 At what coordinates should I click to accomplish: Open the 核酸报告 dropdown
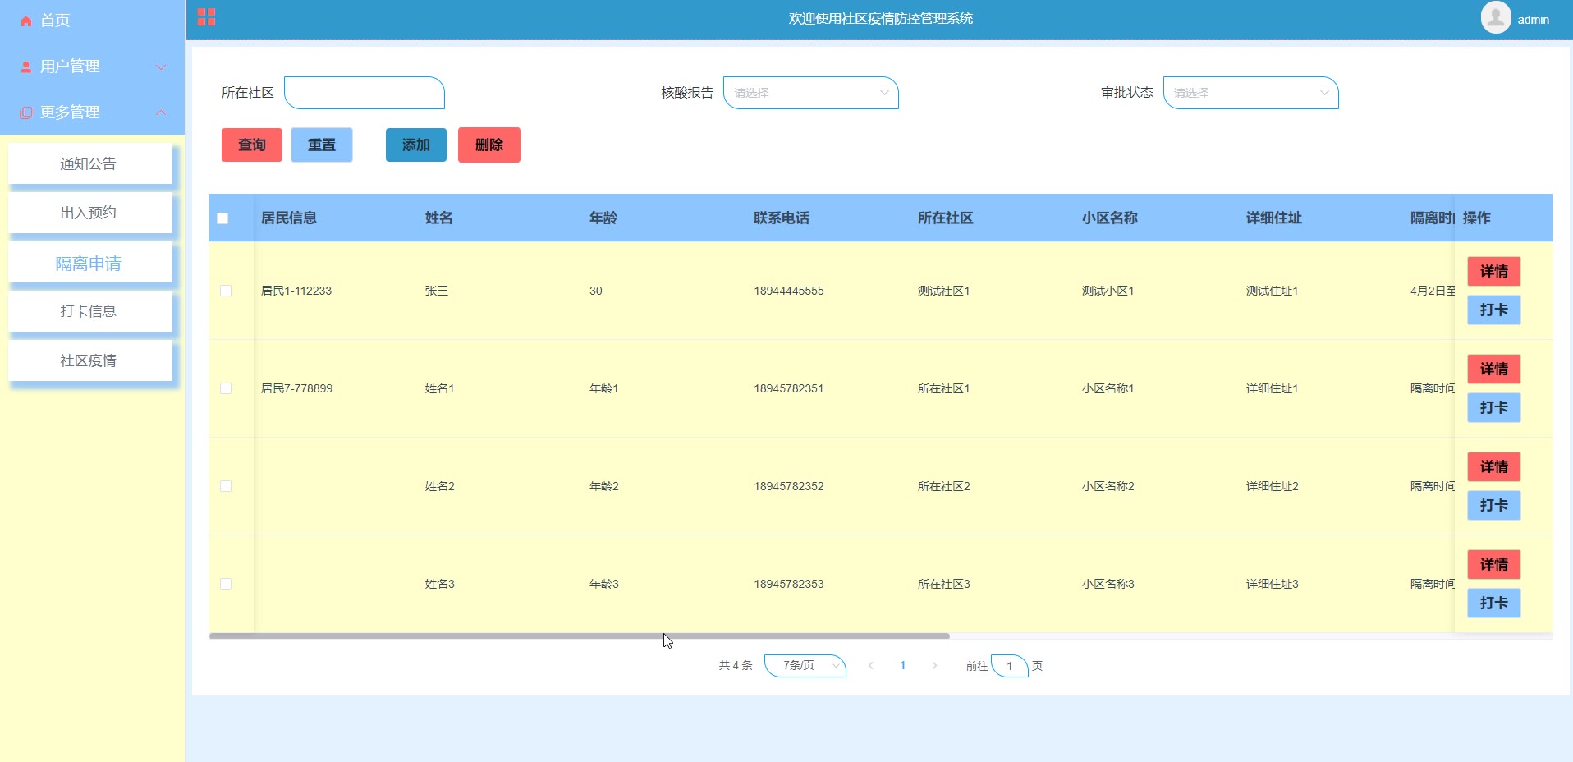pos(810,93)
